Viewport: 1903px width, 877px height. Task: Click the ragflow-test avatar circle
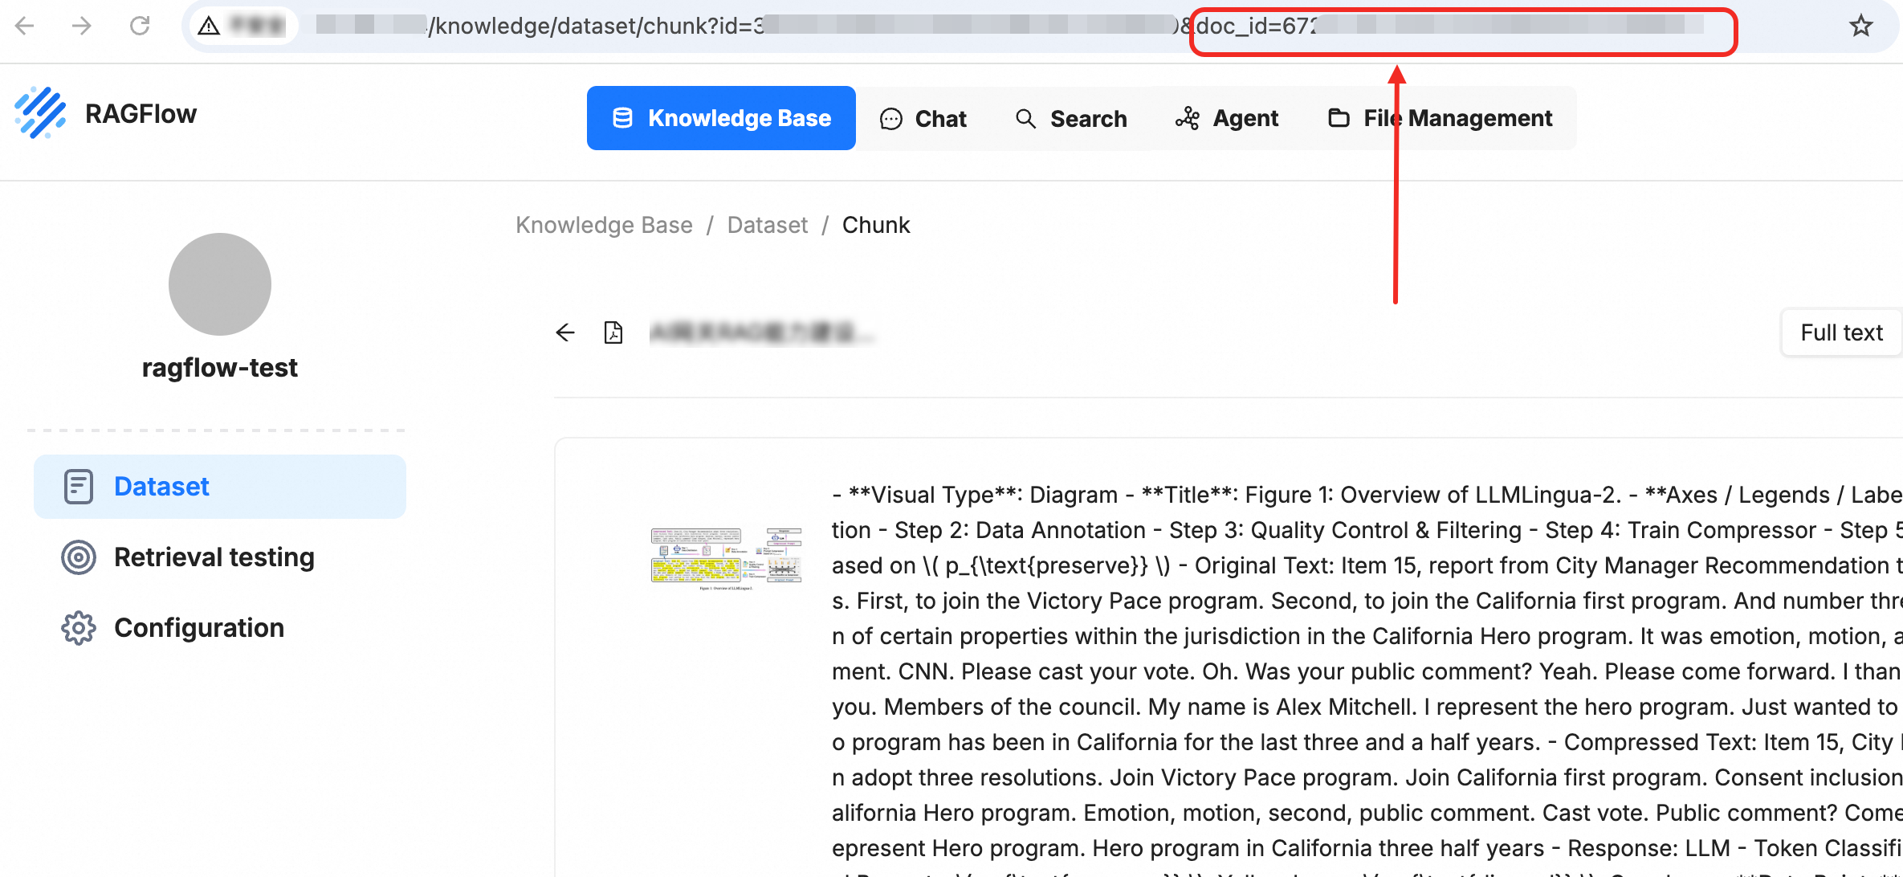219,284
